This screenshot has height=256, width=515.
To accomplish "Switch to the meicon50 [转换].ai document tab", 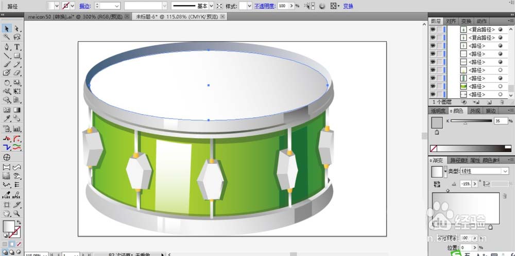I will 76,16.
